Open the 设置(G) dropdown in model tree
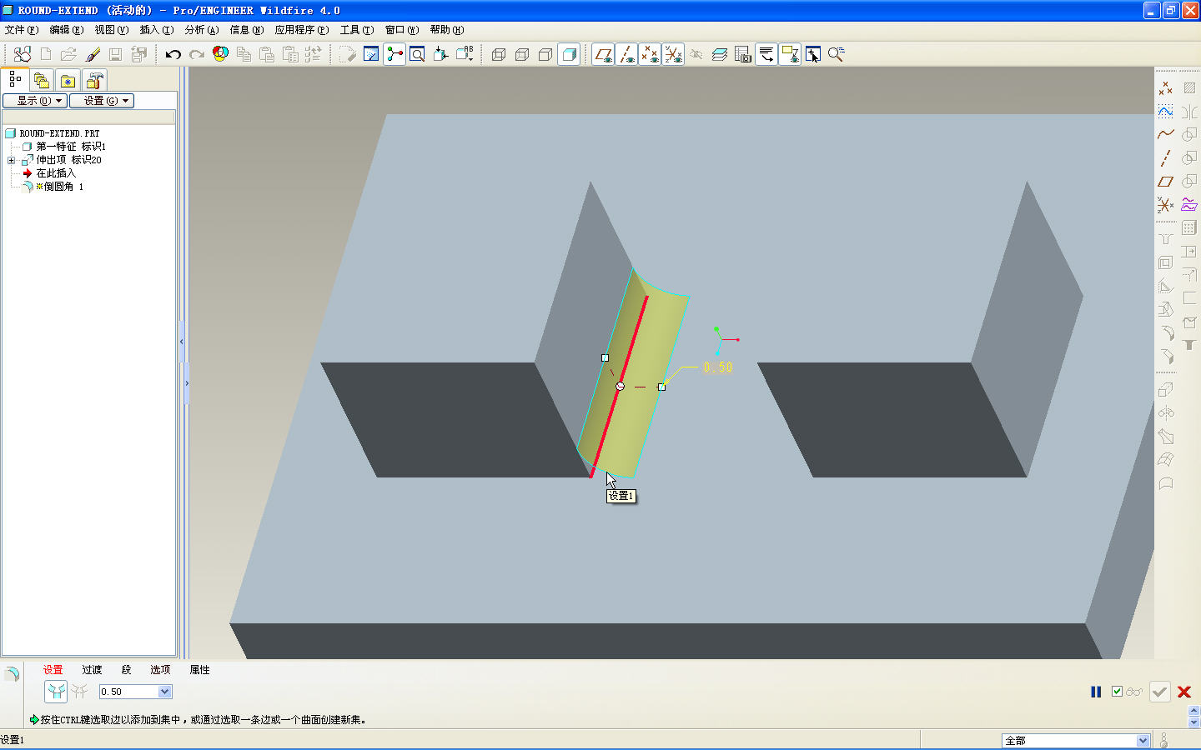 point(102,101)
